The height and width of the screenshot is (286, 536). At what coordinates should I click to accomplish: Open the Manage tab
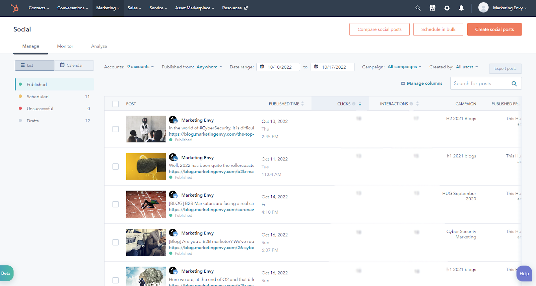(31, 46)
